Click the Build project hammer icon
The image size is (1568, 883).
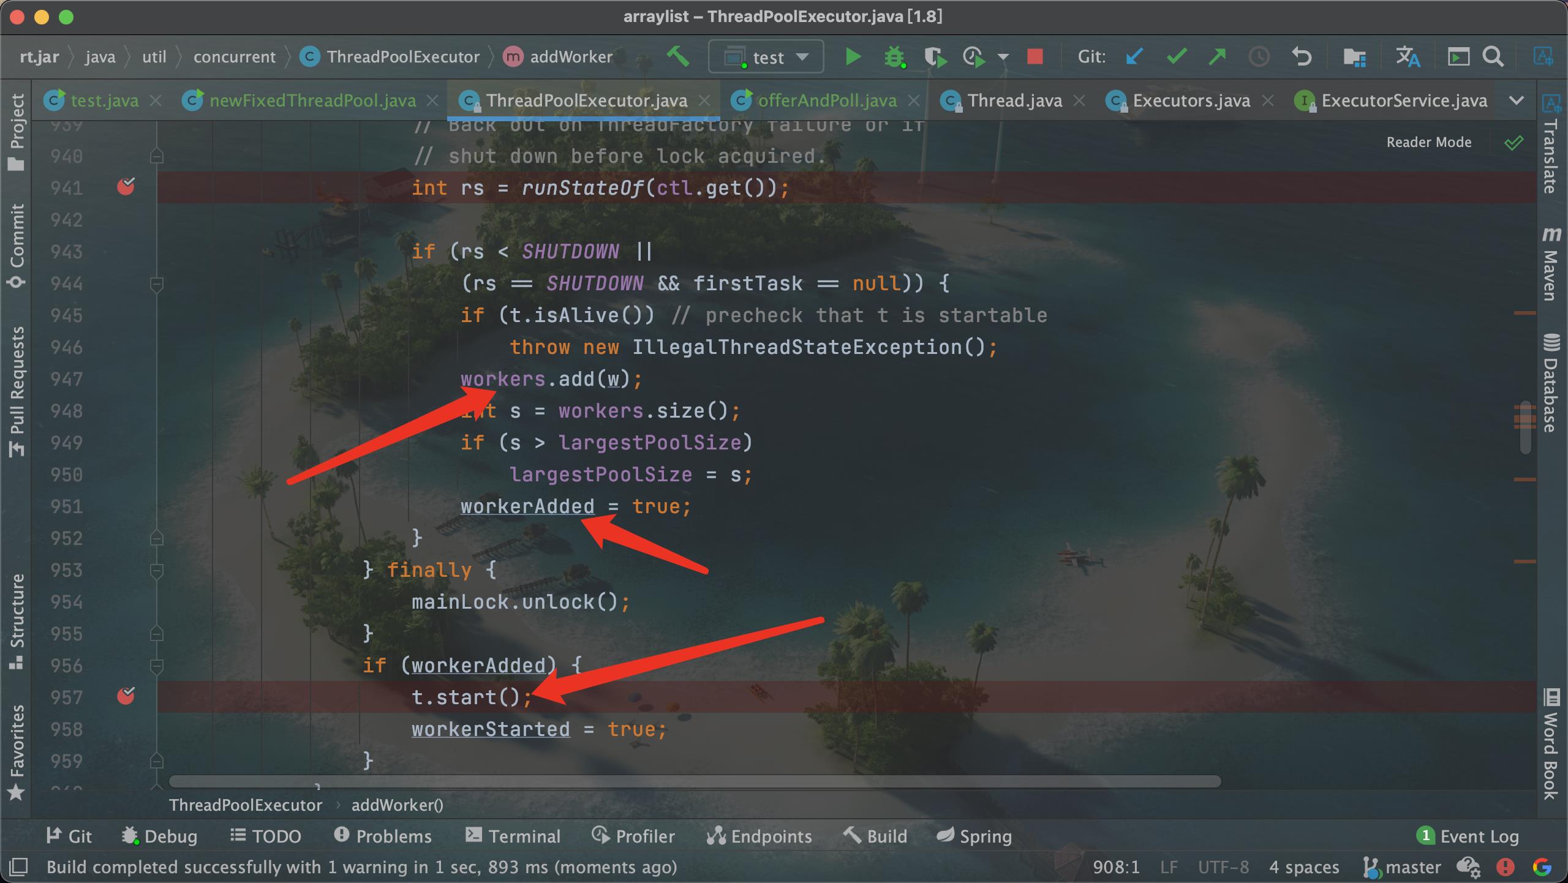pyautogui.click(x=678, y=56)
